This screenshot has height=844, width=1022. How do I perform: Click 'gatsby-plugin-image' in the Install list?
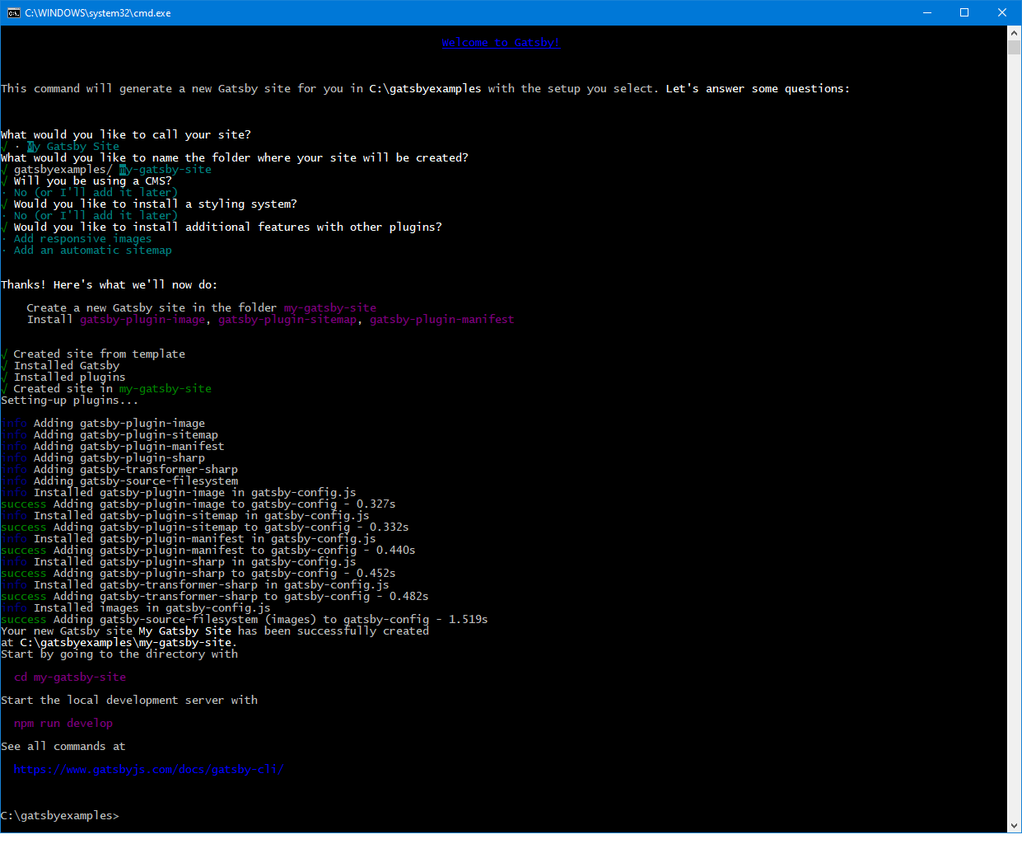pos(142,319)
